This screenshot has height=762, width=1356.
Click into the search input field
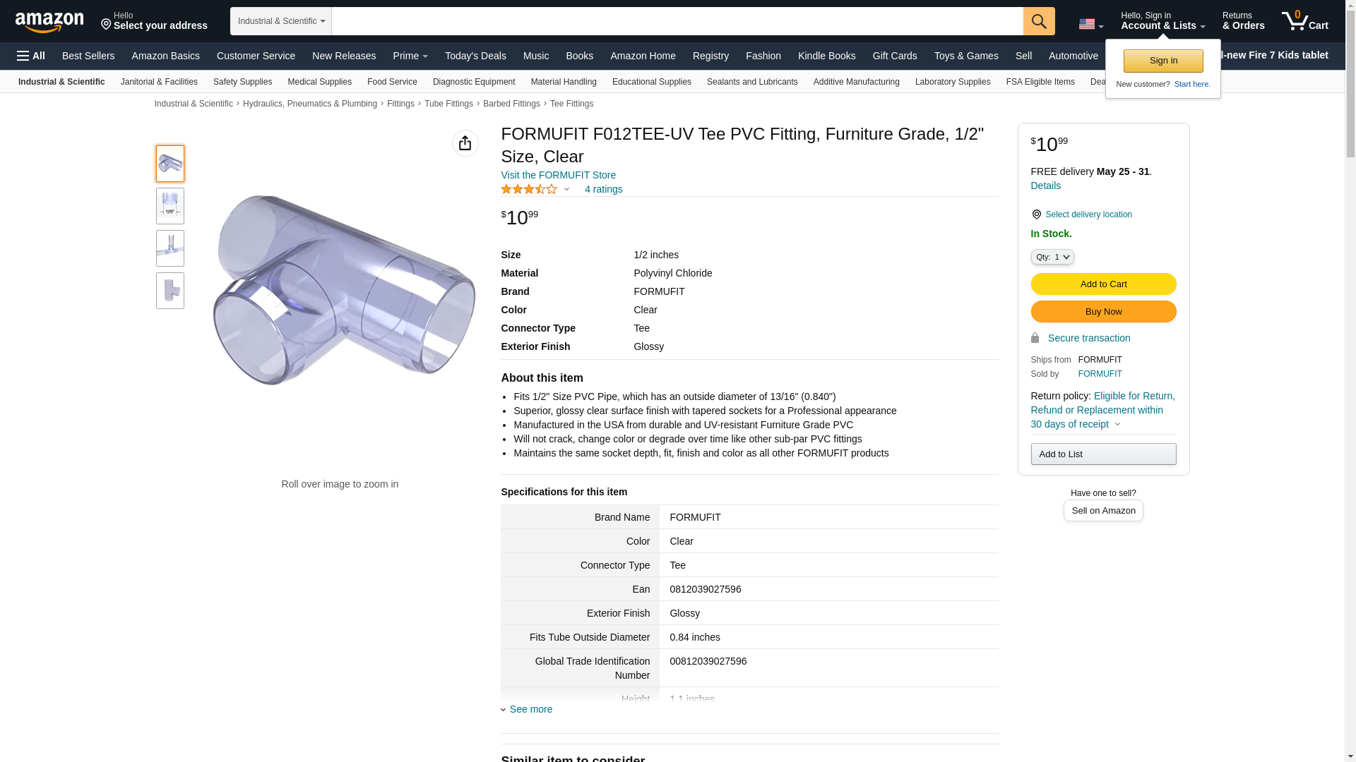pyautogui.click(x=677, y=21)
